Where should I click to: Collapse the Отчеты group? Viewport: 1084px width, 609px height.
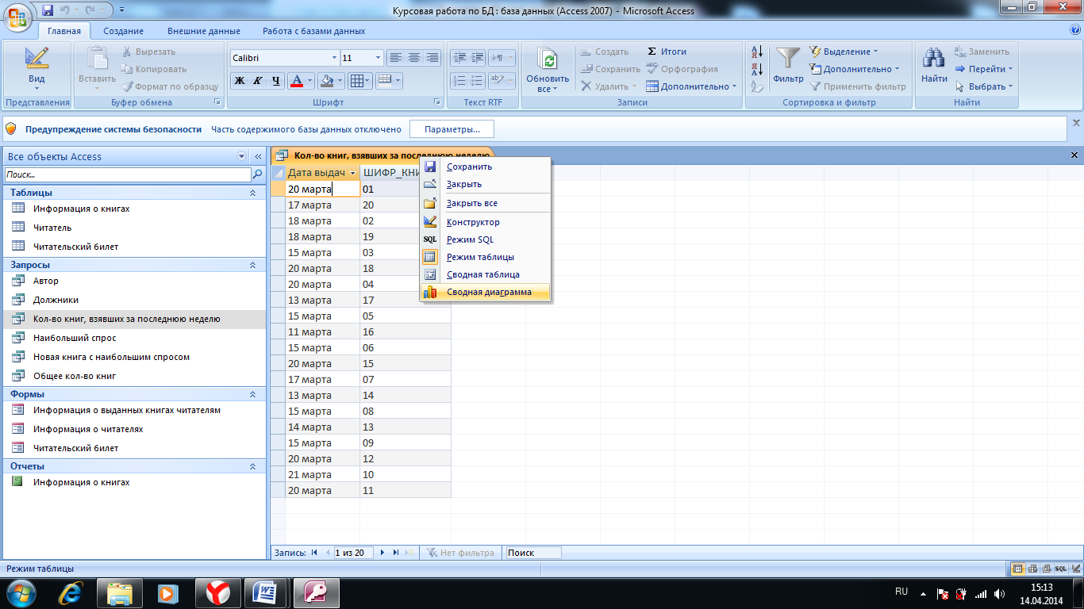pyautogui.click(x=253, y=466)
